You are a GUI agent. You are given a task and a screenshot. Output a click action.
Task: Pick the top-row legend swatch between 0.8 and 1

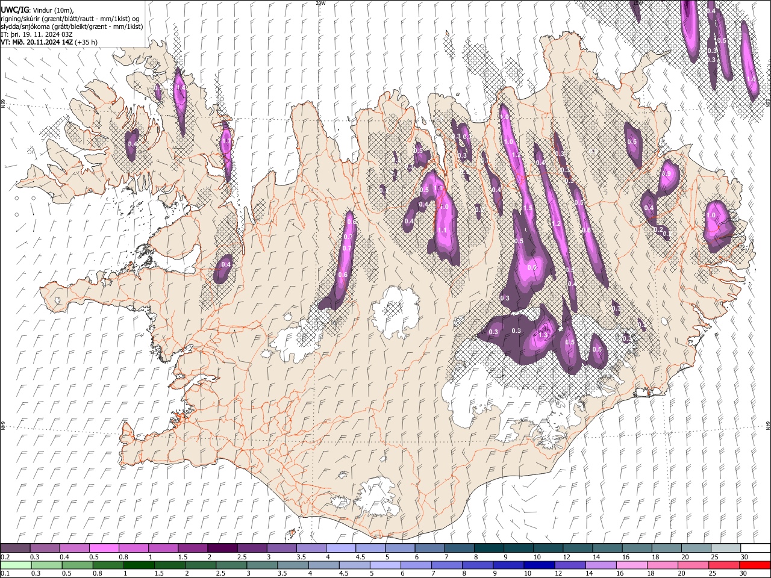click(x=134, y=548)
